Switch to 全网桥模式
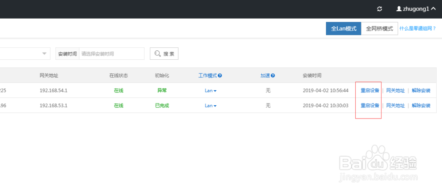This screenshot has height=192, width=442. click(x=379, y=29)
